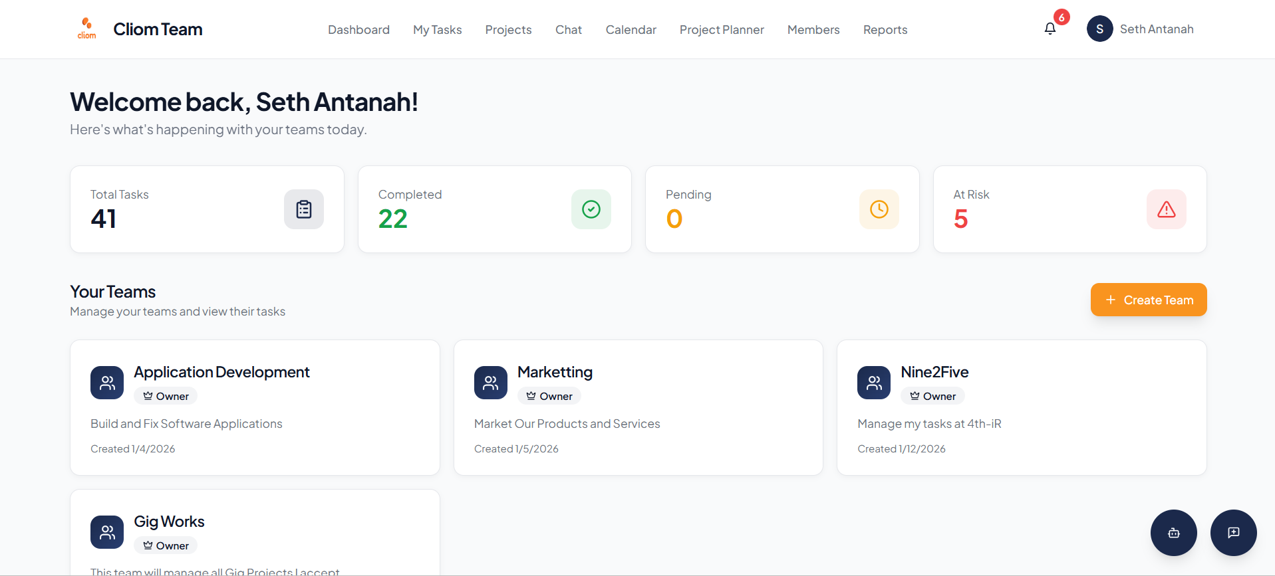Switch to the Reports page
The width and height of the screenshot is (1275, 576).
coord(885,30)
